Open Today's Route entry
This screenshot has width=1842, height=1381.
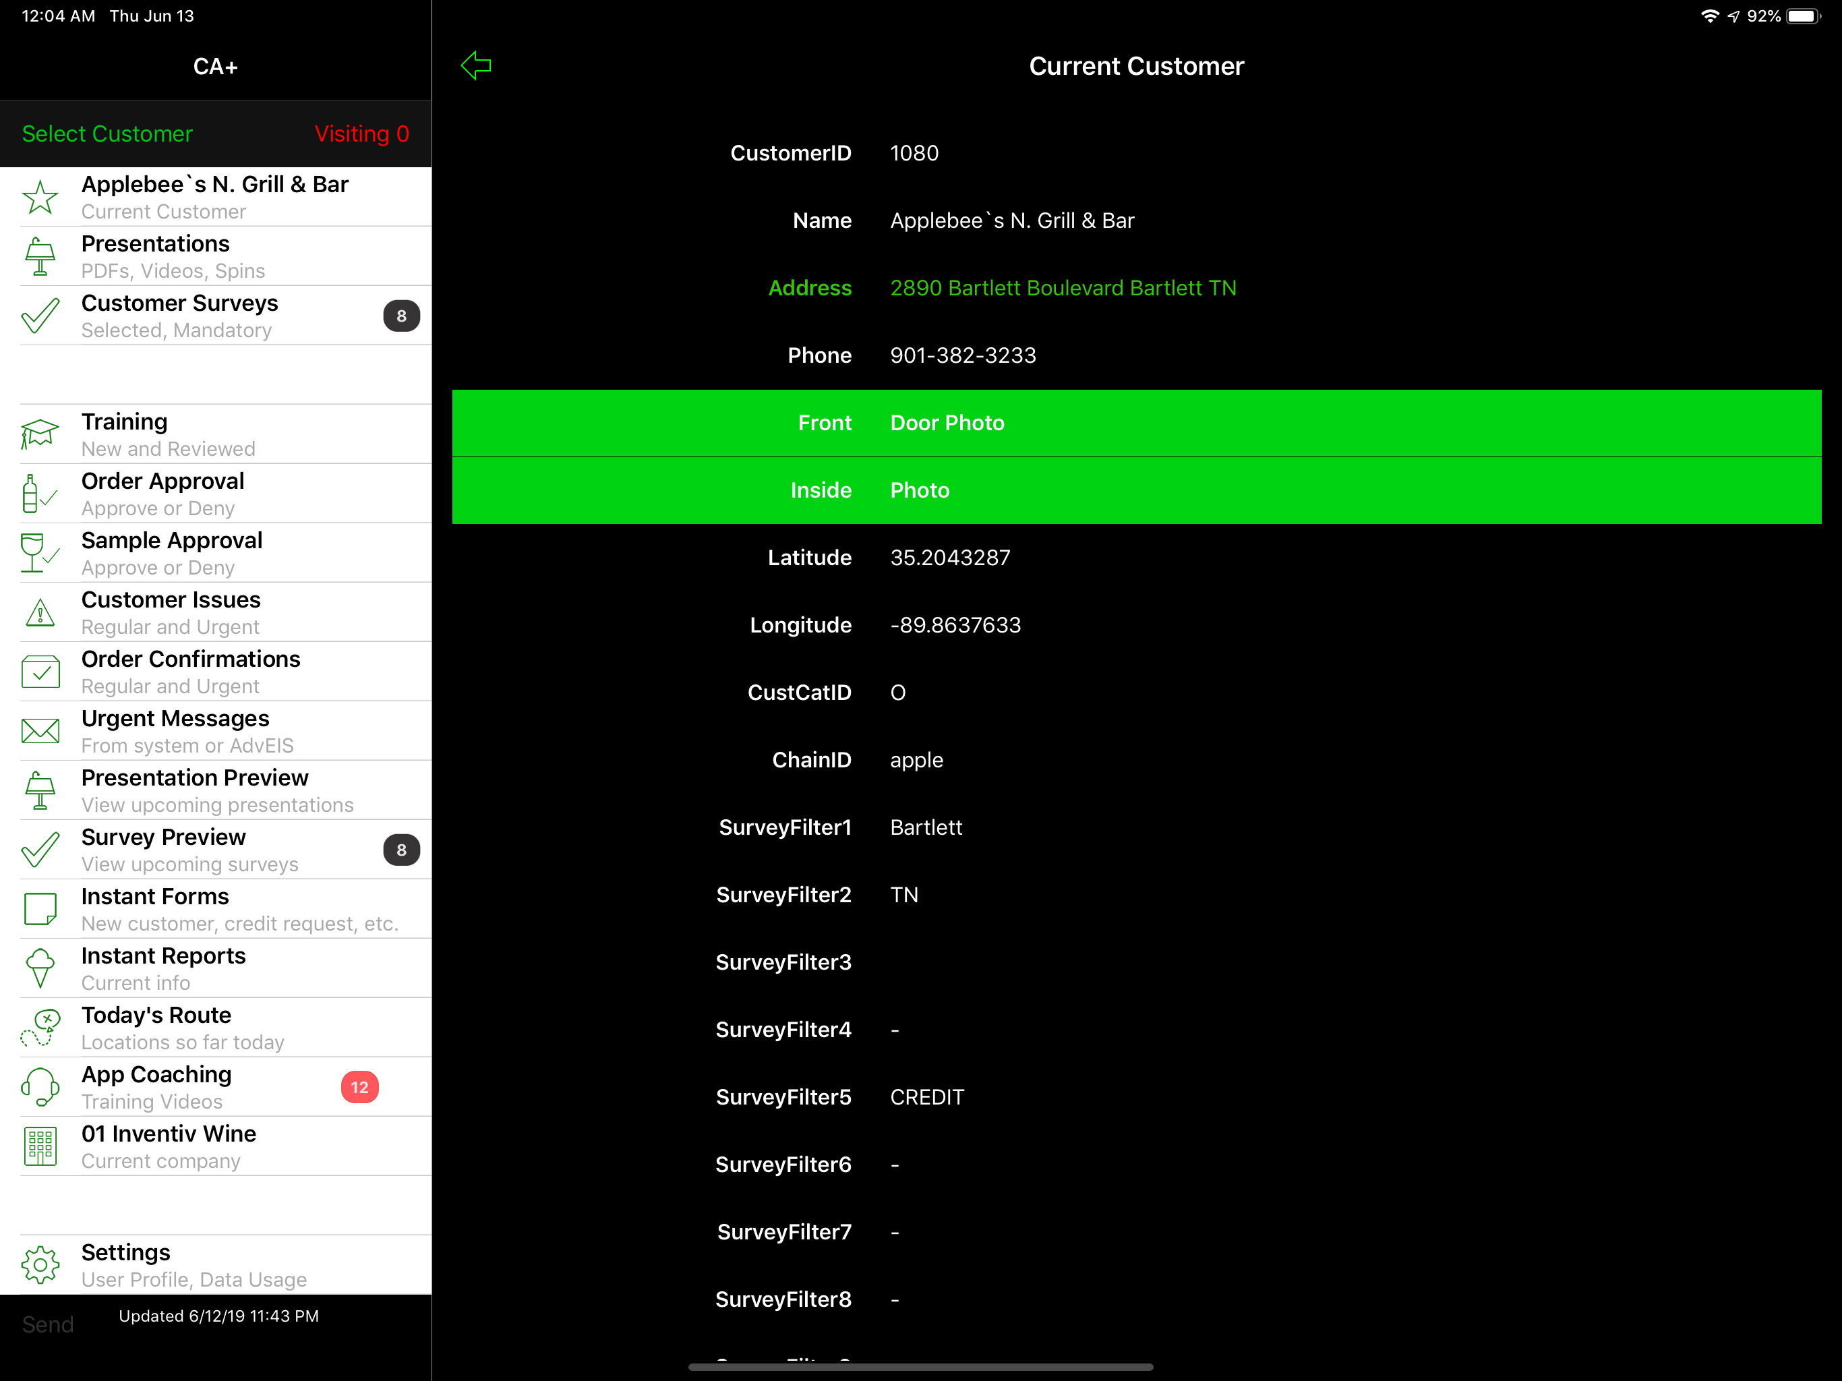[216, 1028]
